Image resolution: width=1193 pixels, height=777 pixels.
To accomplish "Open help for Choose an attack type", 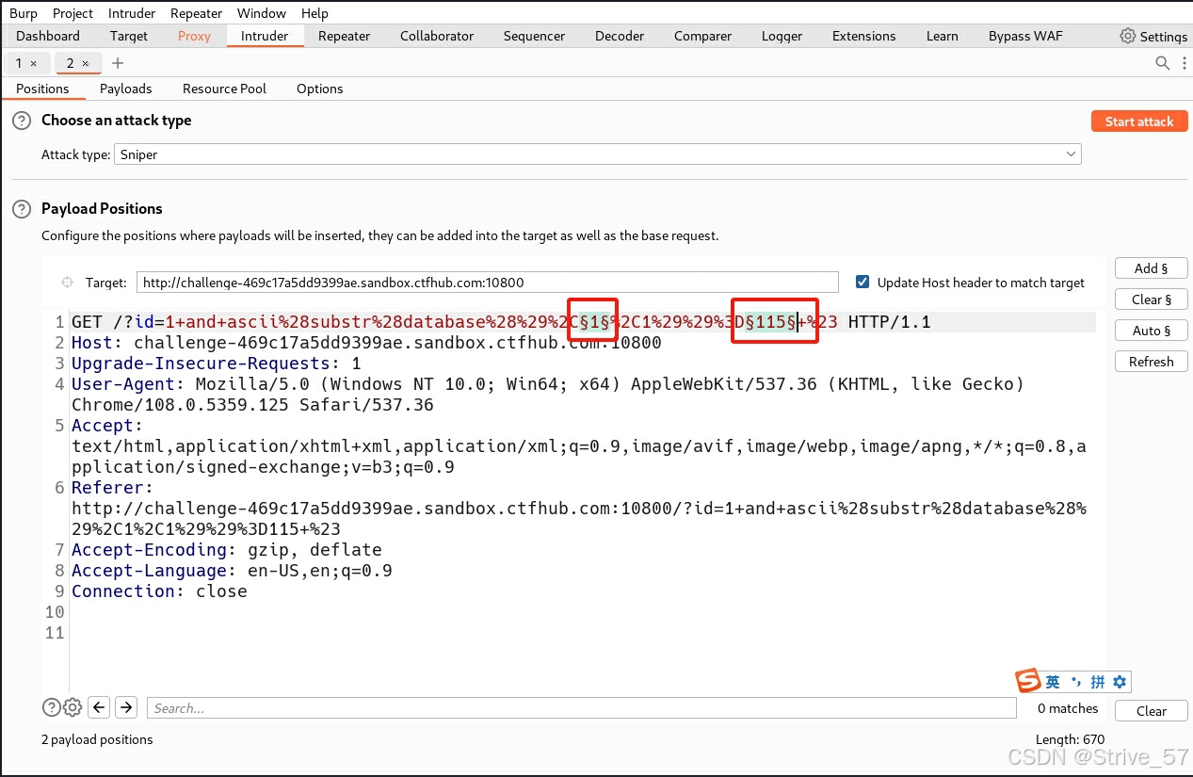I will (21, 121).
